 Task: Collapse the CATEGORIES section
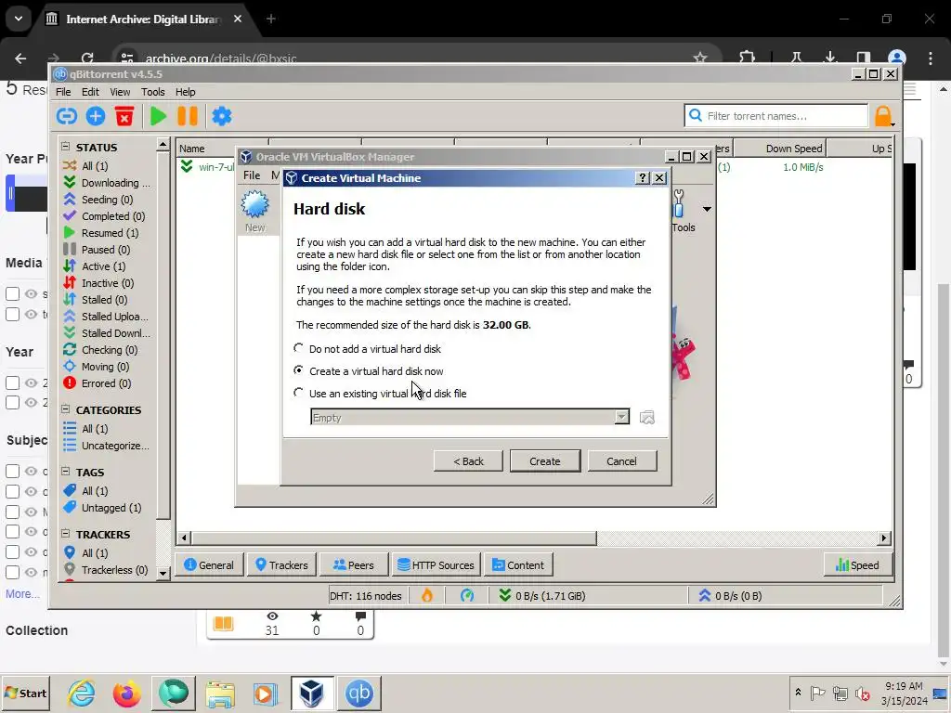pos(66,409)
